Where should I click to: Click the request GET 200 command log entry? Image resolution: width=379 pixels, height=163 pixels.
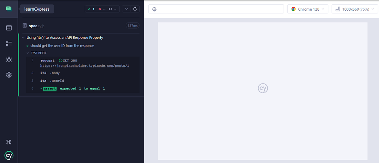[83, 63]
